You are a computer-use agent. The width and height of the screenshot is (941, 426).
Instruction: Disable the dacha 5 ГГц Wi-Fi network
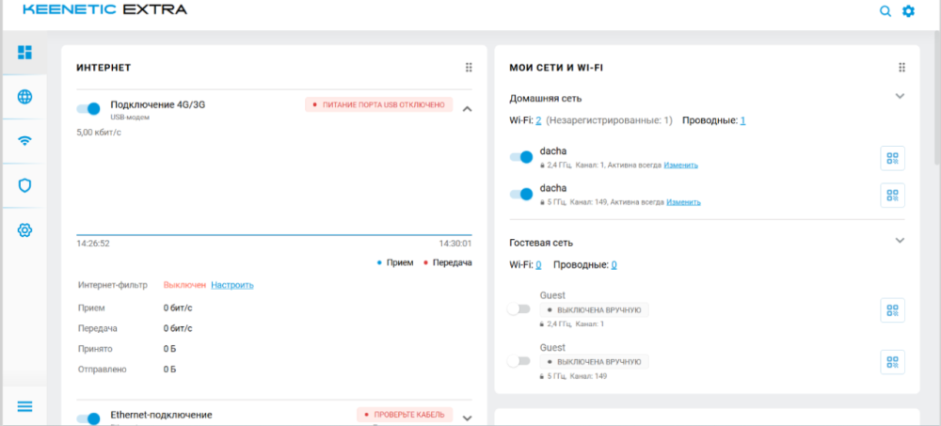coord(521,194)
